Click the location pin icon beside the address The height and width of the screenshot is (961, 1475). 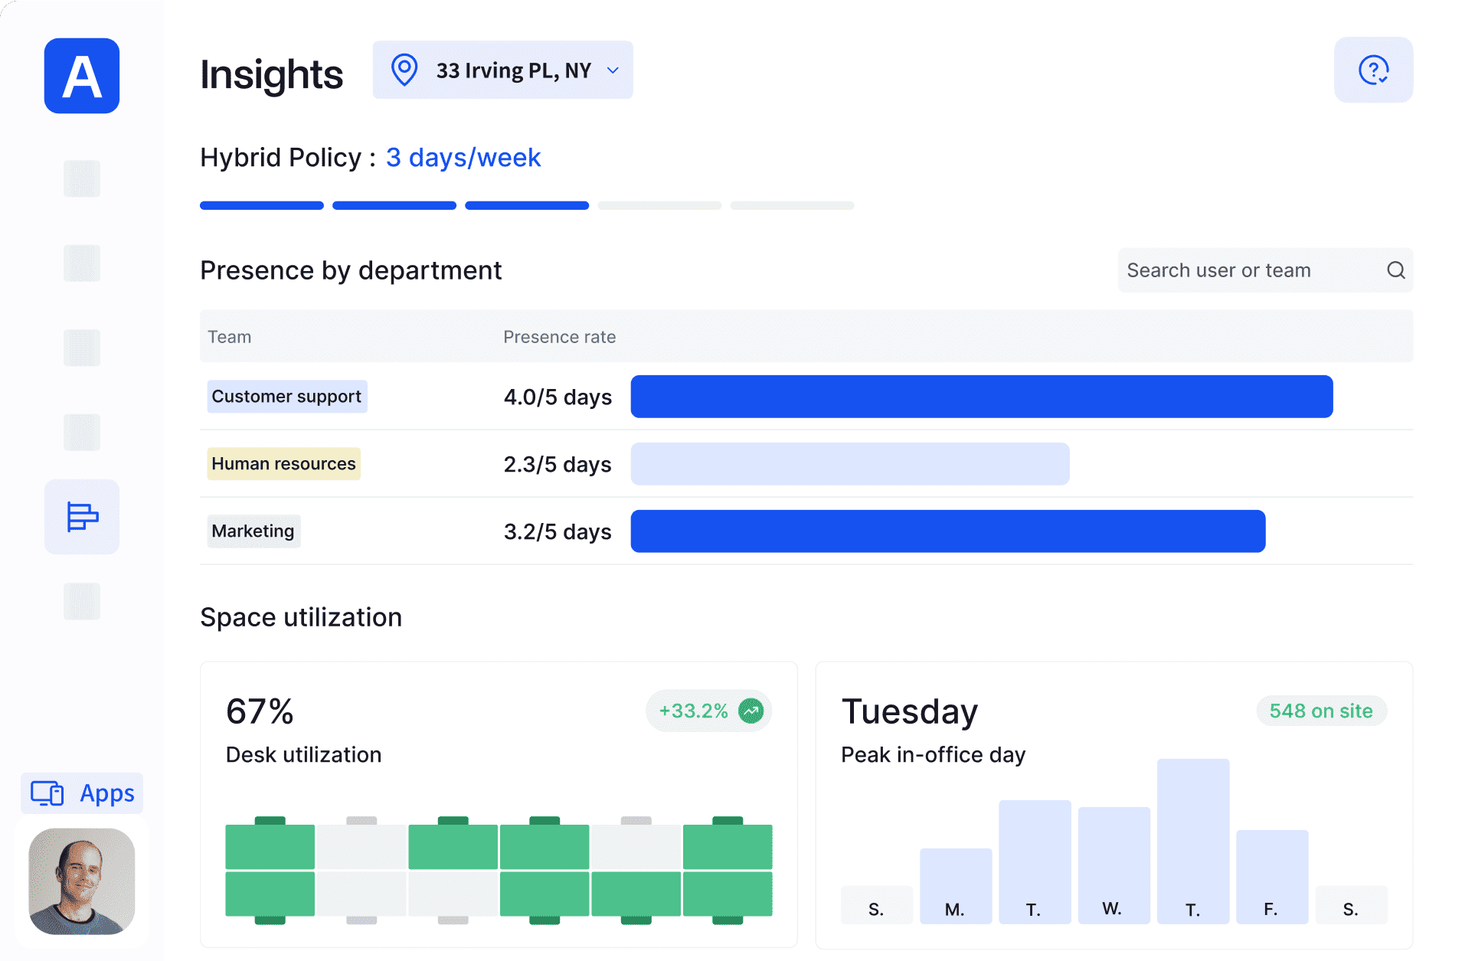(x=404, y=70)
